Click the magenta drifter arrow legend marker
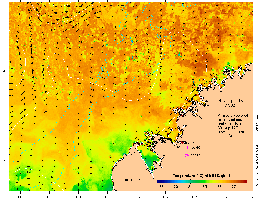259x200 pixels. coord(187,155)
